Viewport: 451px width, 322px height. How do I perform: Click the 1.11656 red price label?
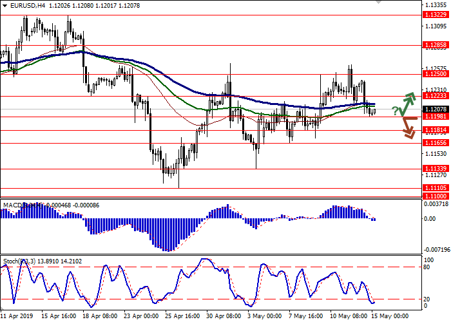tap(436, 143)
